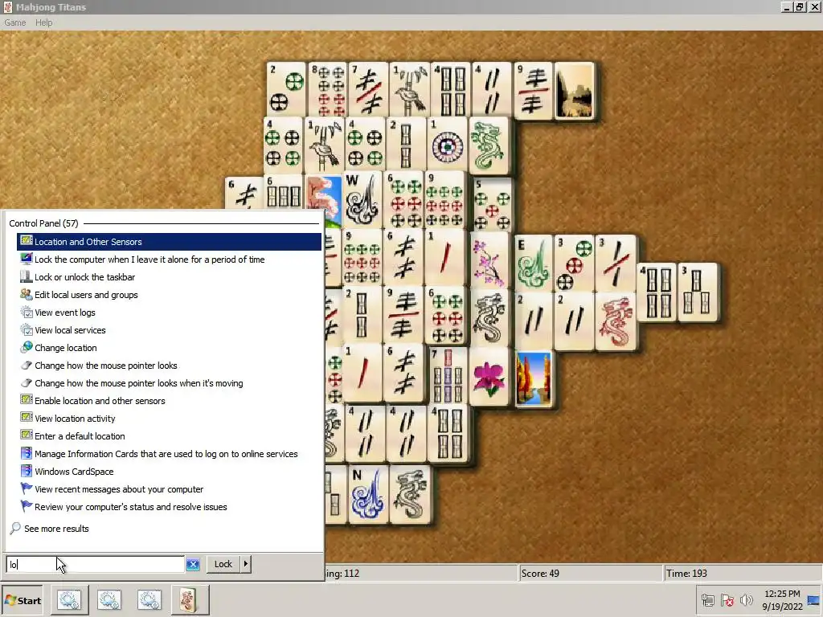
Task: Select the E wind tile
Action: (x=534, y=263)
